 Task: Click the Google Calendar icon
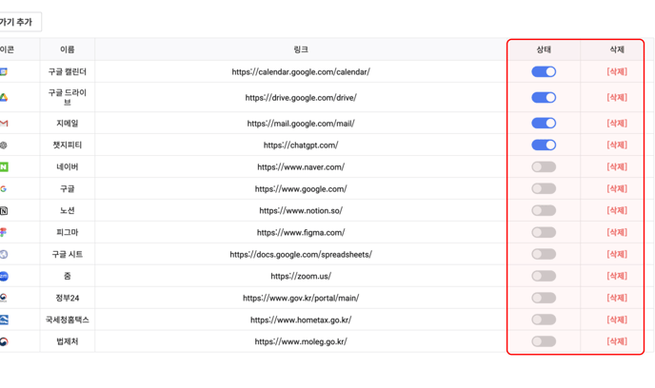click(4, 71)
